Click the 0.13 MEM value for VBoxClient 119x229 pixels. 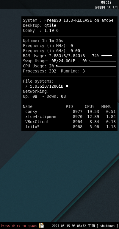(111, 122)
